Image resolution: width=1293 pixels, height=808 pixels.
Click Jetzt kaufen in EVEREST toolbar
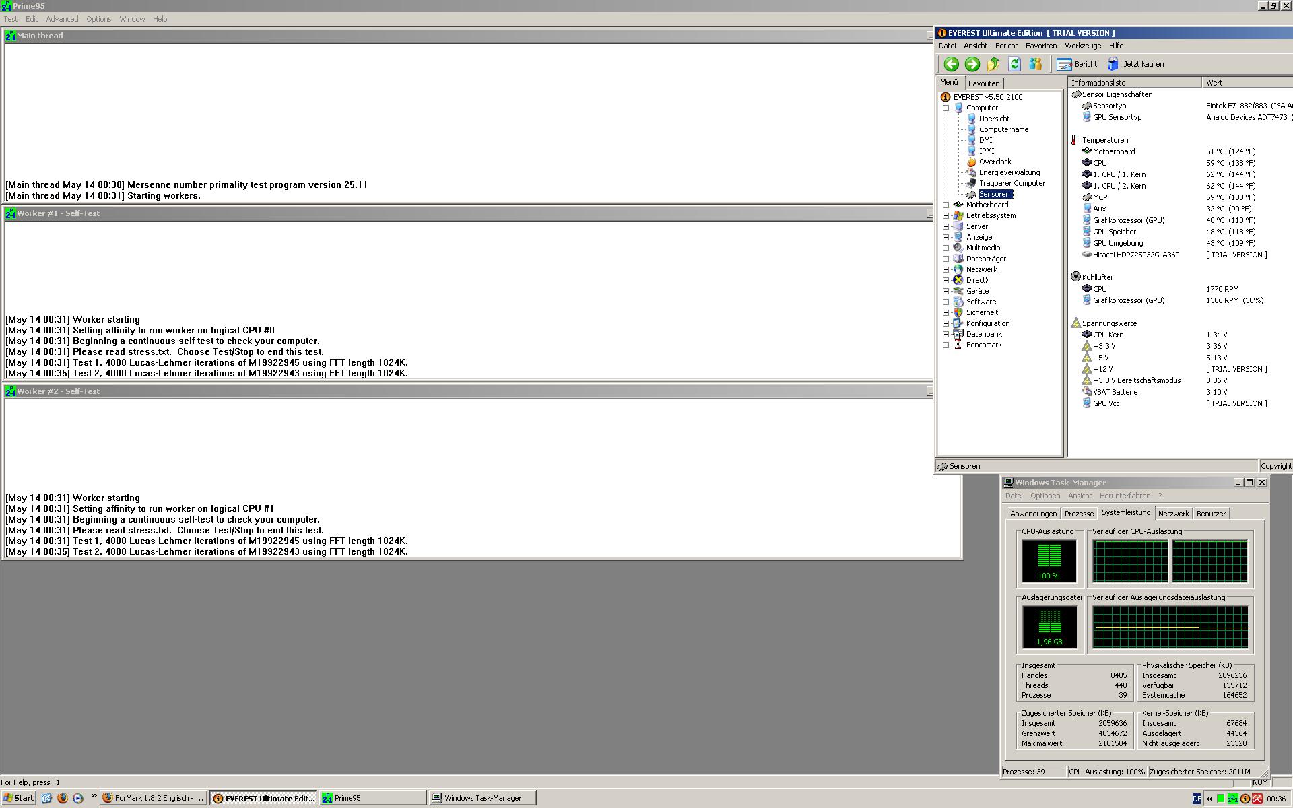(1136, 64)
